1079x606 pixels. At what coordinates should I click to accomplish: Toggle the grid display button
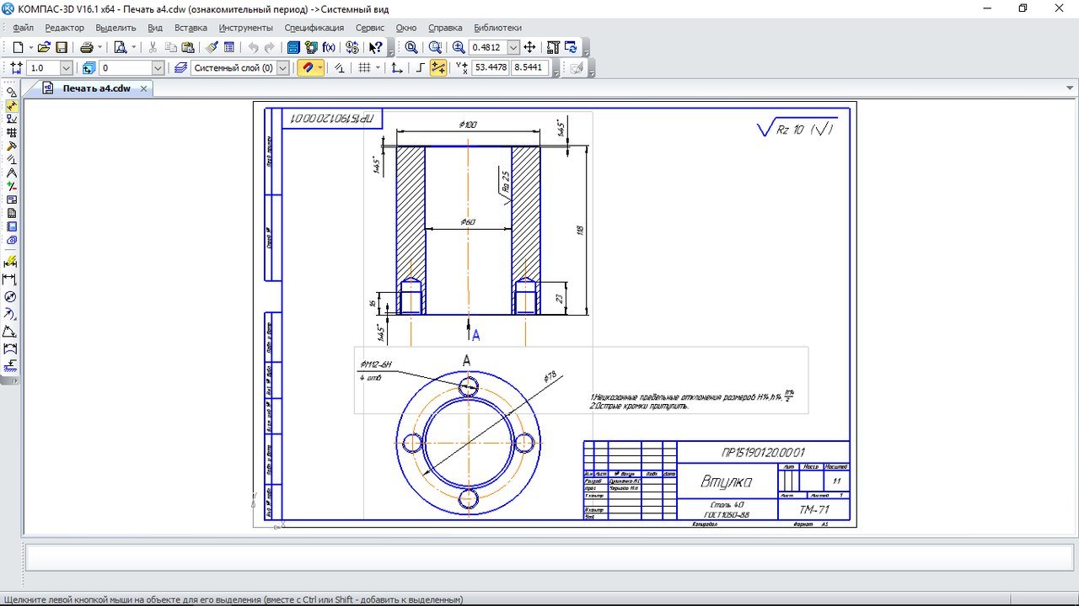[364, 68]
